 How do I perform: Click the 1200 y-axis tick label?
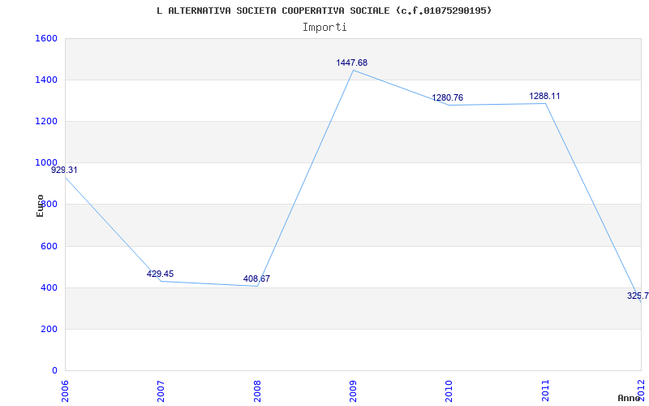tap(46, 121)
